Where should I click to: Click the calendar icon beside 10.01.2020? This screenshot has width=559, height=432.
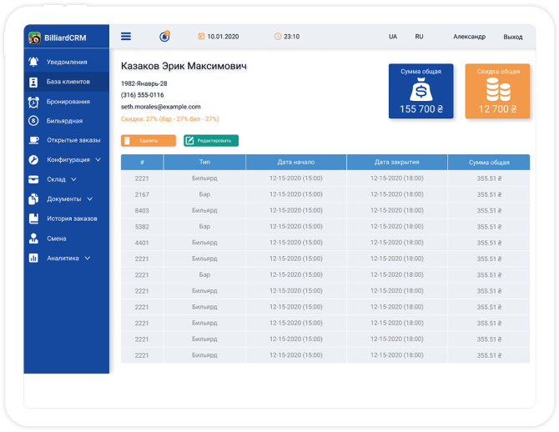[201, 37]
